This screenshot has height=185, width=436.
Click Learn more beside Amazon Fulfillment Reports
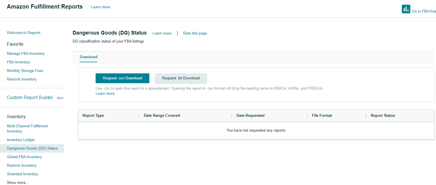click(101, 7)
